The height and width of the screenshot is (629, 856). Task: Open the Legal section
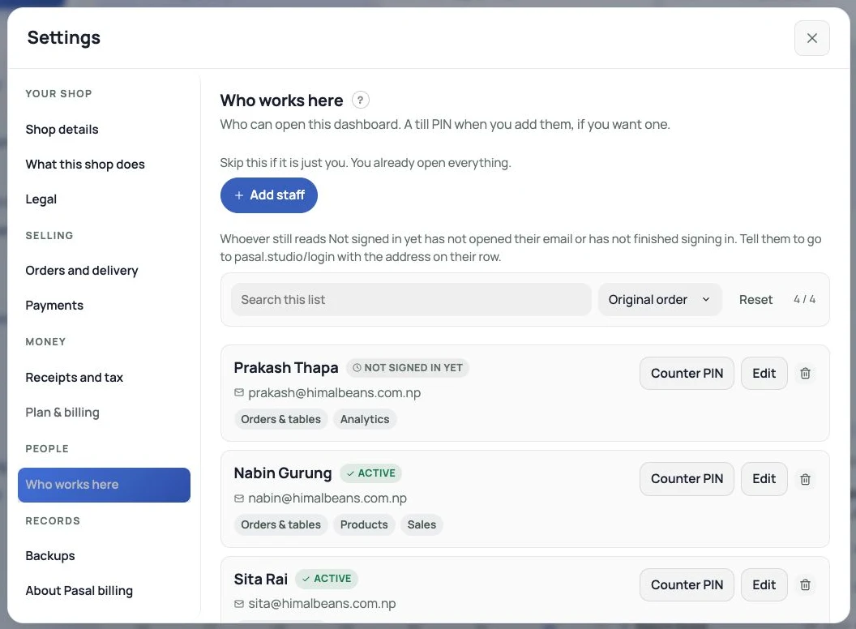[41, 199]
